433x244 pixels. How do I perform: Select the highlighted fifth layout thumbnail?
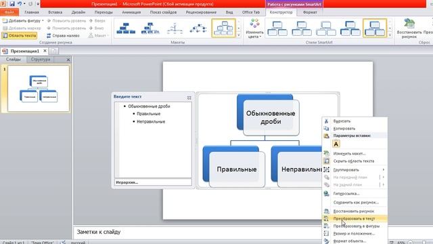click(x=223, y=28)
